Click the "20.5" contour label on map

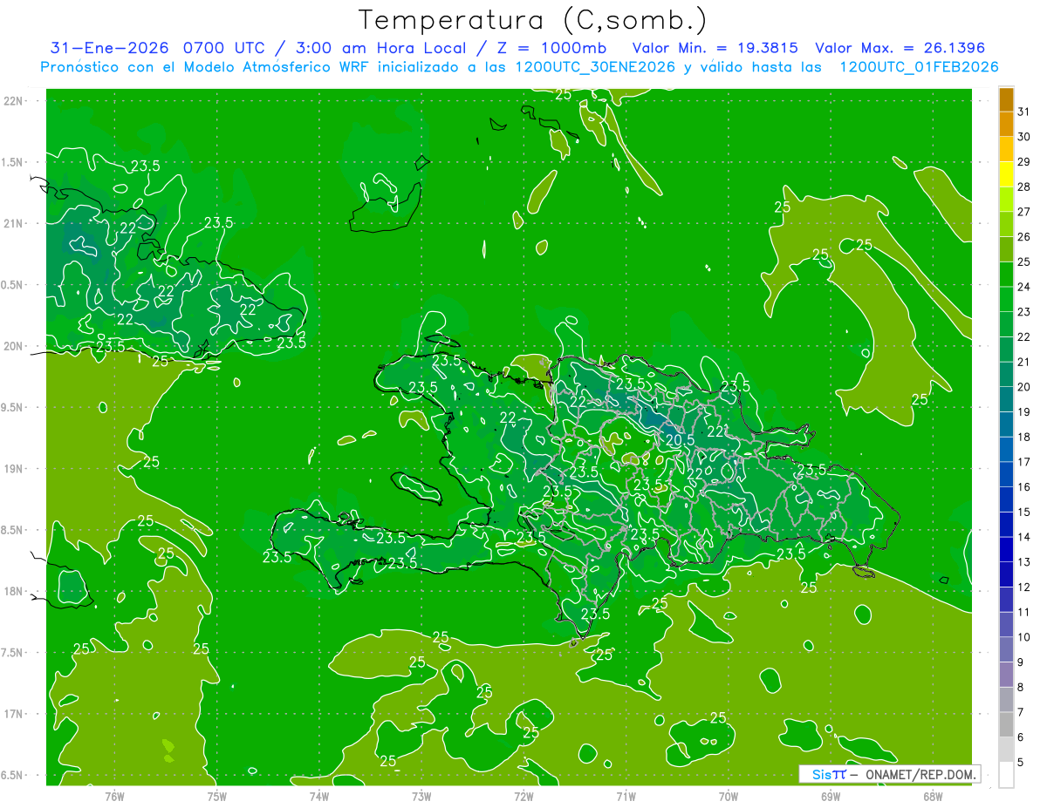tap(680, 441)
